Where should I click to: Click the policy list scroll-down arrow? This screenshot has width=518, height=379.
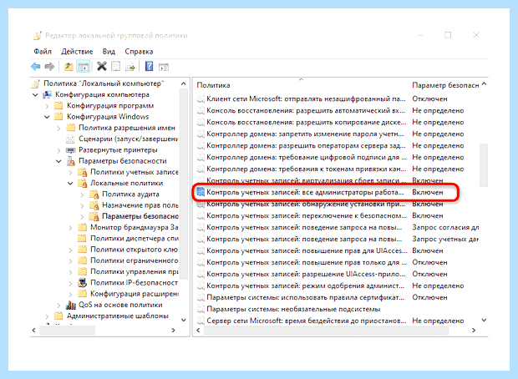pyautogui.click(x=484, y=320)
